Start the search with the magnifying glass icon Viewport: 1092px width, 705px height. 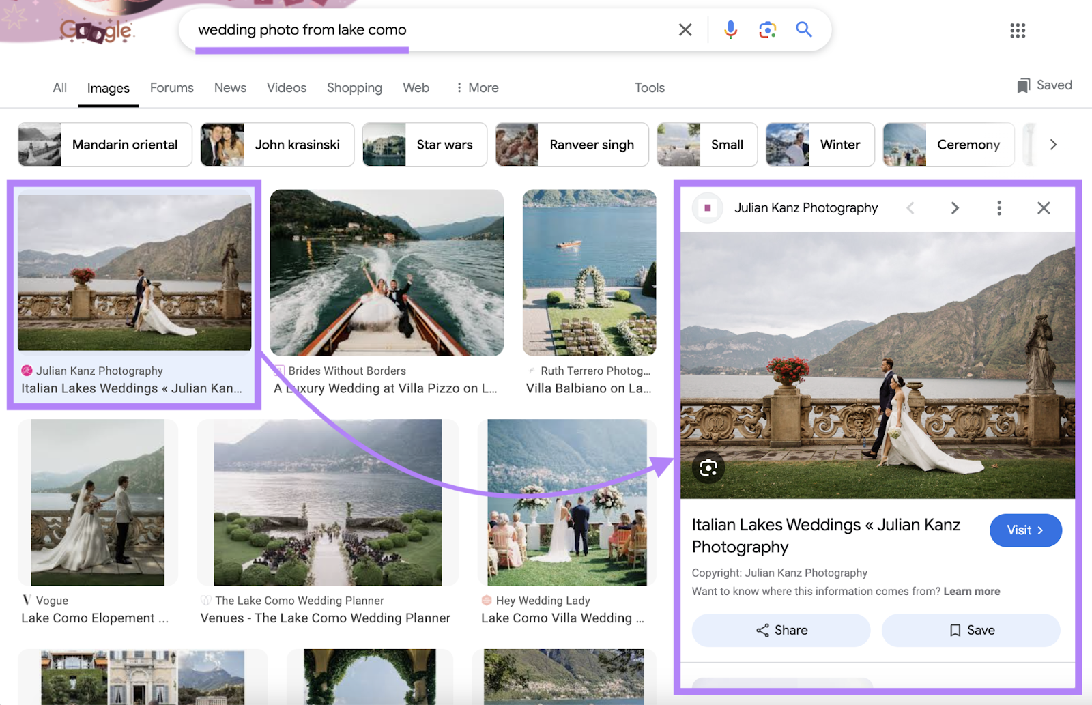(803, 29)
